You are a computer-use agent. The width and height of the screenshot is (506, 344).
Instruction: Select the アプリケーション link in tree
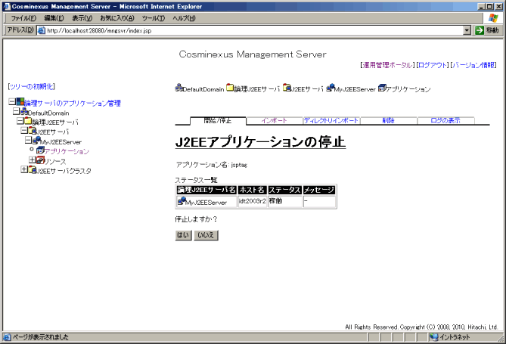coord(67,151)
